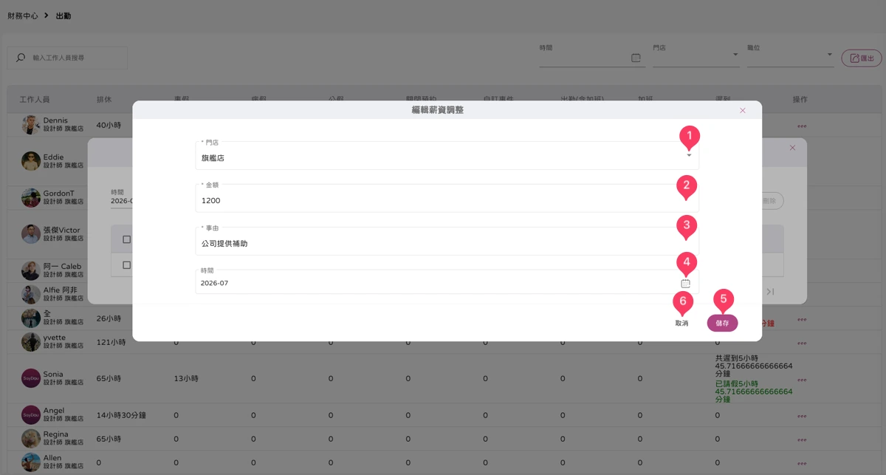
Task: Close the 編輯薪資調整 dialog with the X
Action: (743, 110)
